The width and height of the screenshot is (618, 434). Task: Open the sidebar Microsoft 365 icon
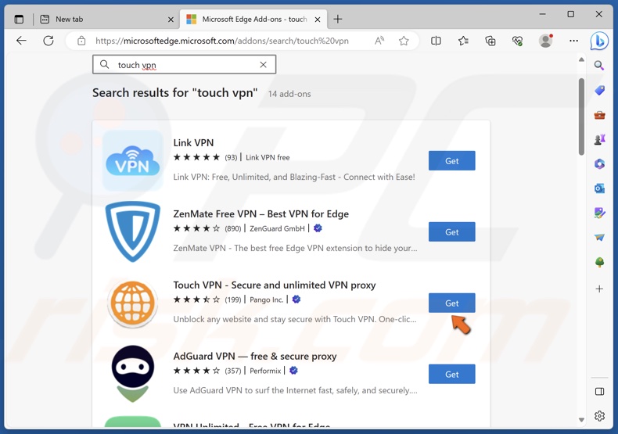coord(599,164)
